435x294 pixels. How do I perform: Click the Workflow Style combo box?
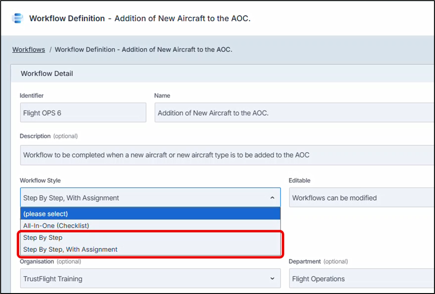[143, 198]
